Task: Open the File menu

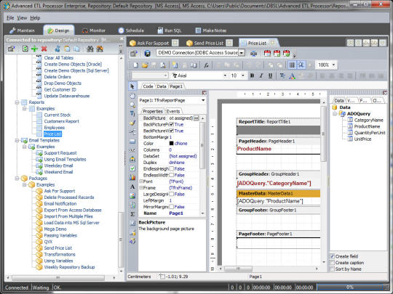Action: [x=10, y=18]
